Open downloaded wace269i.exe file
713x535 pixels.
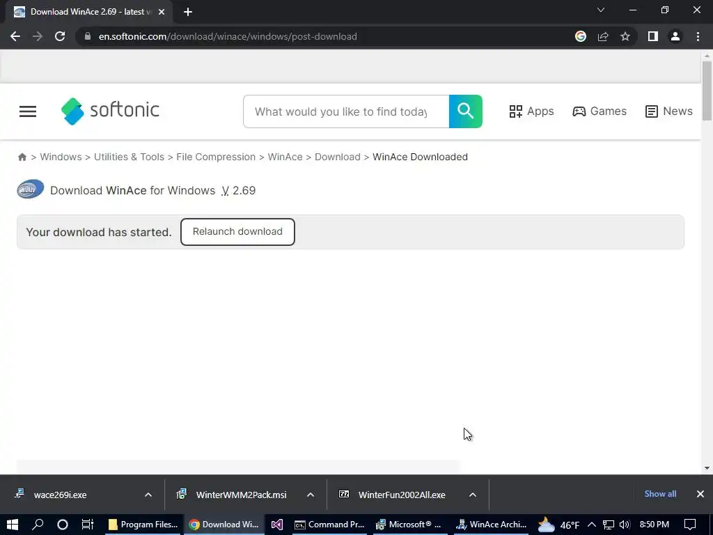point(60,495)
